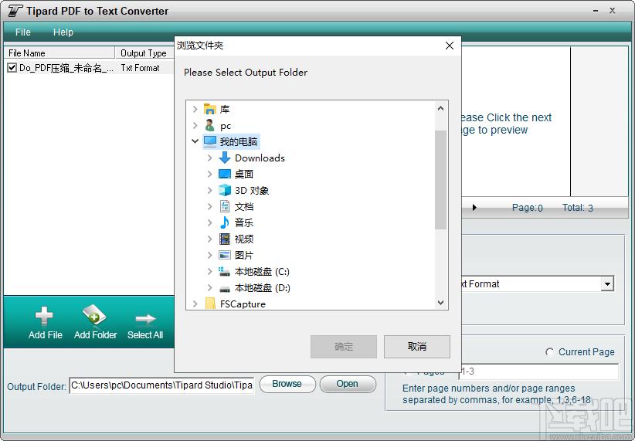Viewport: 635px width, 441px height.
Task: Click the 图片 pictures icon
Action: [x=225, y=255]
